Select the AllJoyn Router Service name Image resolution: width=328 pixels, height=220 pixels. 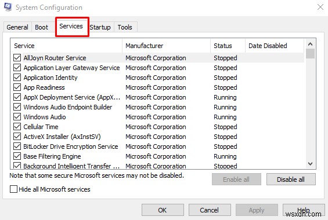click(x=55, y=58)
